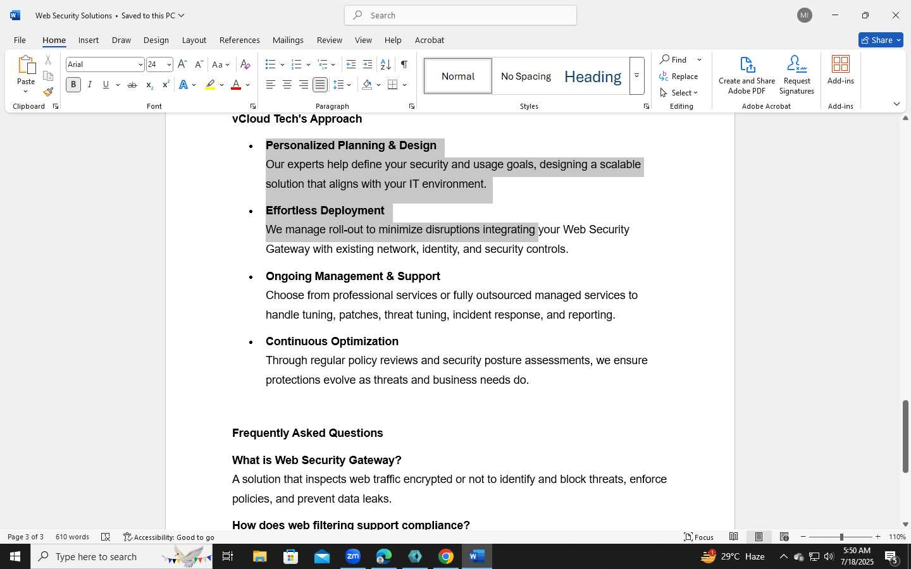Toggle Superscript formatting
This screenshot has width=911, height=569.
pos(166,85)
